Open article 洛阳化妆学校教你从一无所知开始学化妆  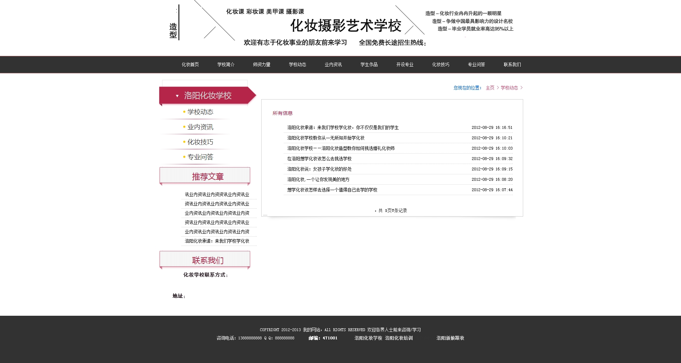click(x=326, y=138)
